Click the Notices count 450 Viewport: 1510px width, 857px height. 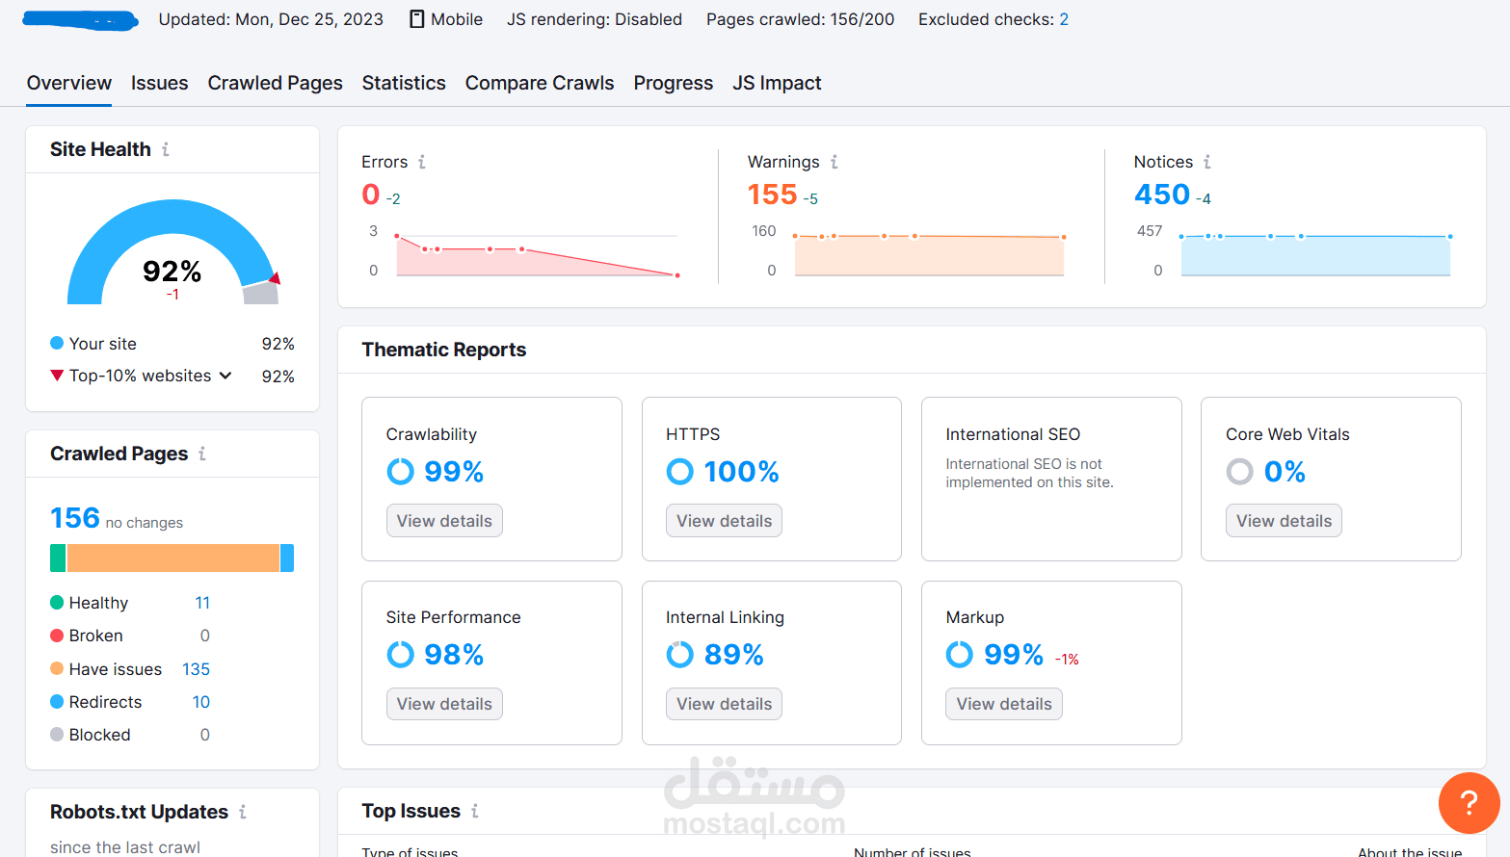click(x=1162, y=195)
